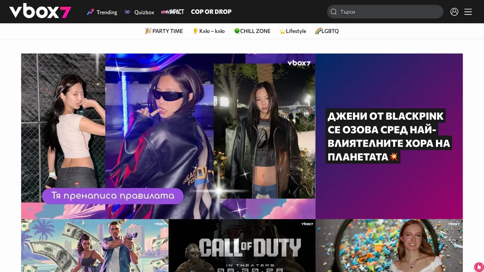Open the microplastics girl thumbnail
This screenshot has width=484, height=272.
[x=389, y=245]
